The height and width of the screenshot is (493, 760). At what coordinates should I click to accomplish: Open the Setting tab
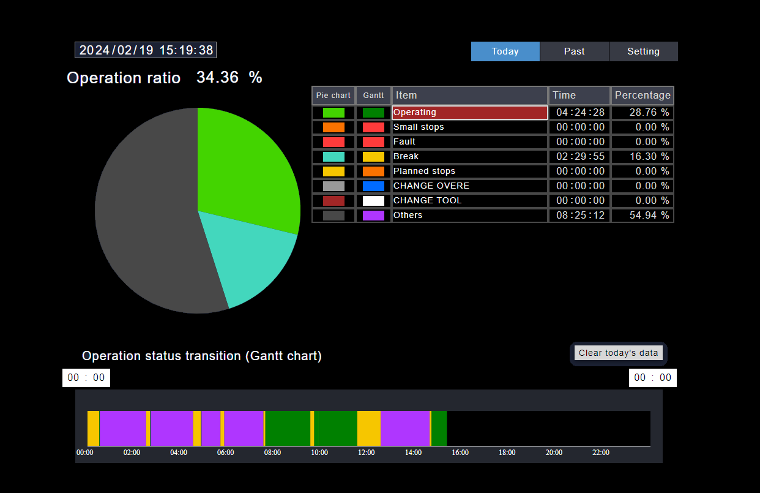click(643, 51)
